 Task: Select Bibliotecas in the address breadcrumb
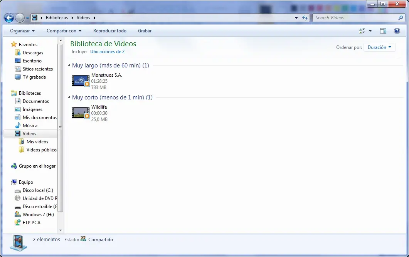pos(57,18)
